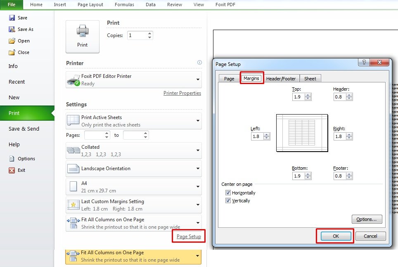Image resolution: width=398 pixels, height=267 pixels.
Task: Disable Center on page Vertically
Action: (x=228, y=201)
